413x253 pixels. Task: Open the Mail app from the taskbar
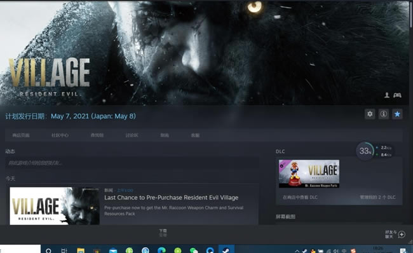click(113, 250)
